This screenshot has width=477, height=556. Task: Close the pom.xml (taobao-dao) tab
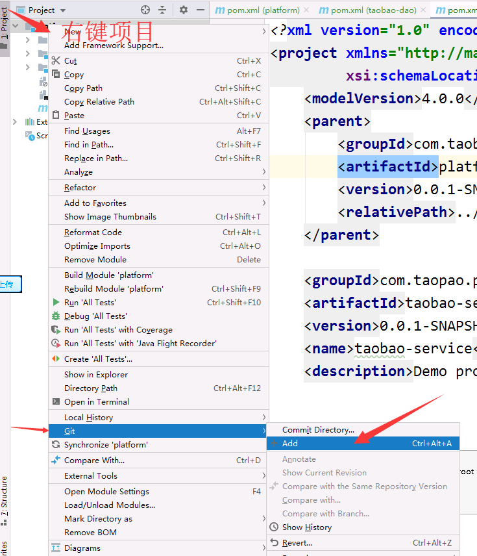[423, 10]
